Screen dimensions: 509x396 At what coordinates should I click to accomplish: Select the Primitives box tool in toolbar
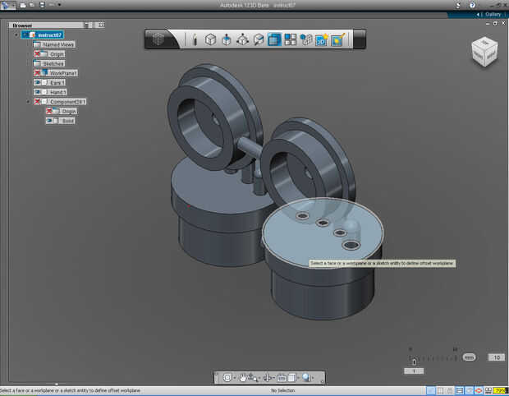[x=210, y=39]
